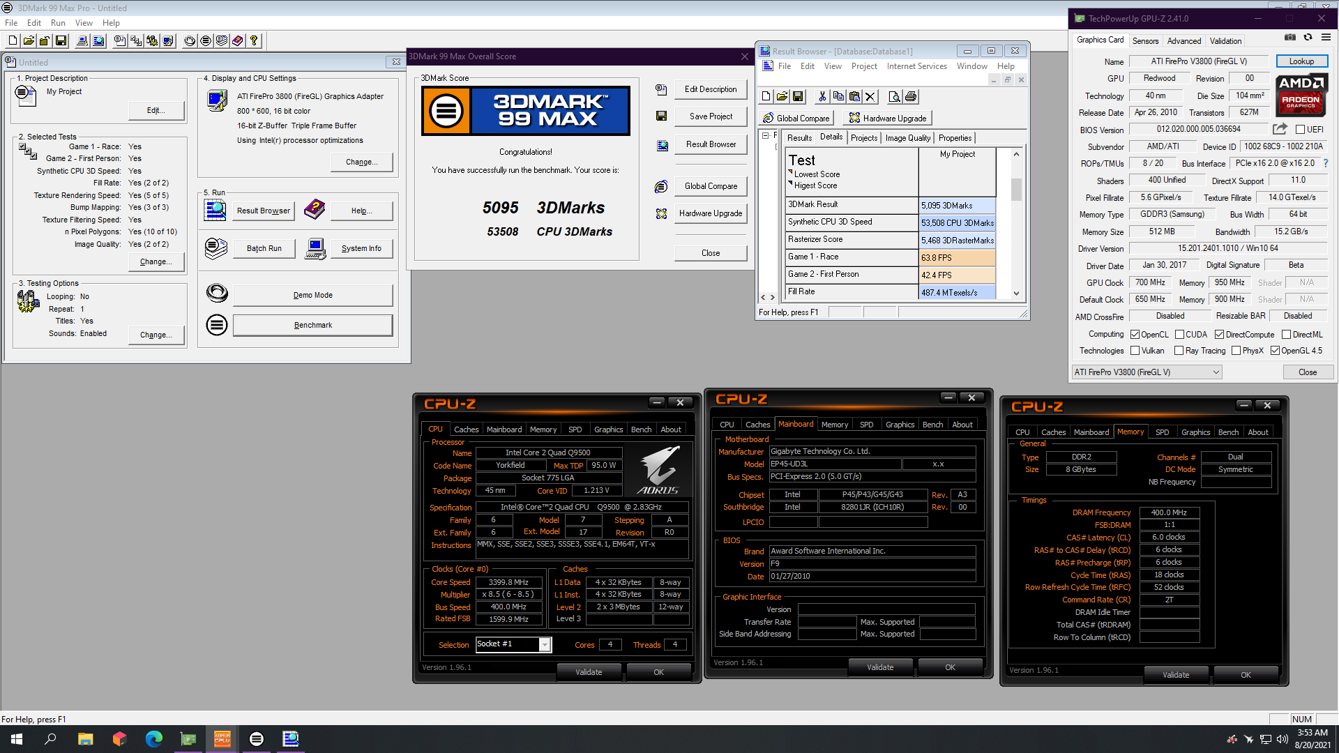Click the Copy icon in Result Browser toolbar

point(838,97)
